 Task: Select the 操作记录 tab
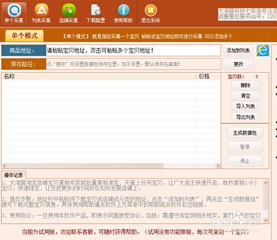[13, 175]
